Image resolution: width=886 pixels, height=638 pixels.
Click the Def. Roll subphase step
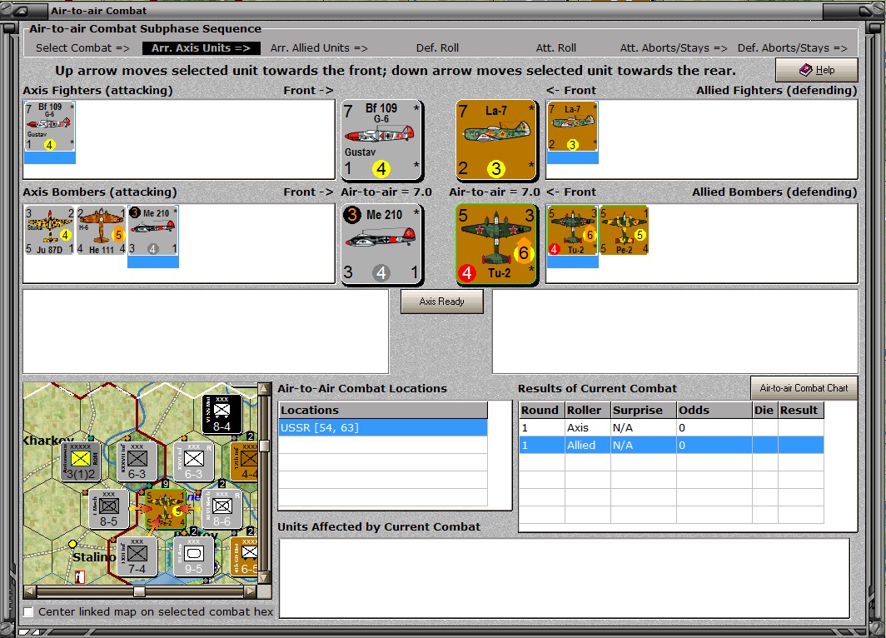point(437,48)
